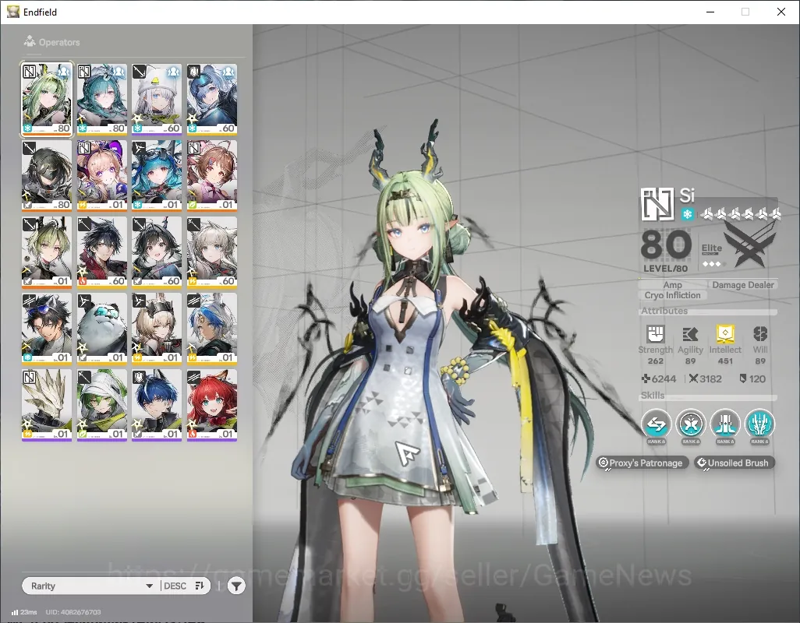
Task: Close the Endfield window
Action: [x=781, y=12]
